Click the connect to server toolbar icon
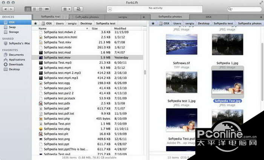 (78, 9)
